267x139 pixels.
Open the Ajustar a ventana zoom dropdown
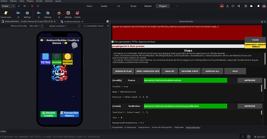(x=58, y=26)
